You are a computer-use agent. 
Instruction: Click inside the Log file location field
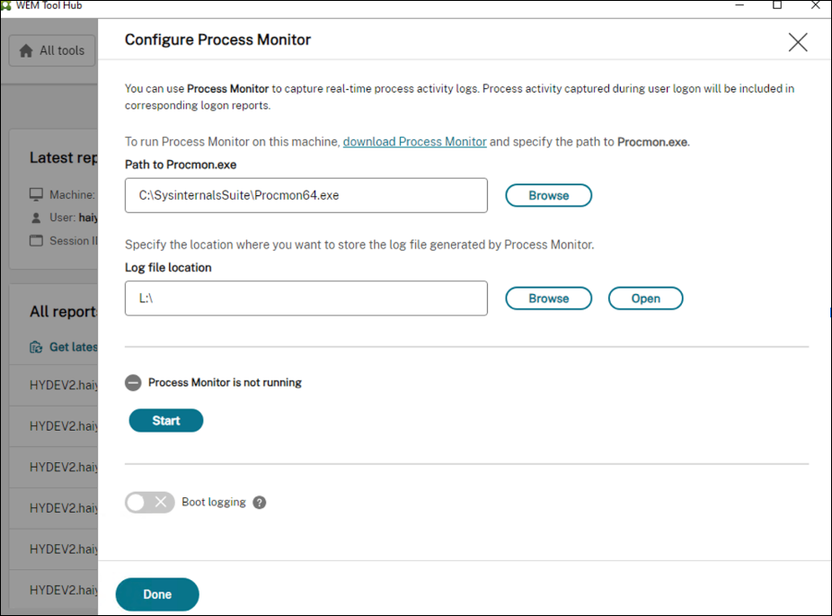[305, 298]
